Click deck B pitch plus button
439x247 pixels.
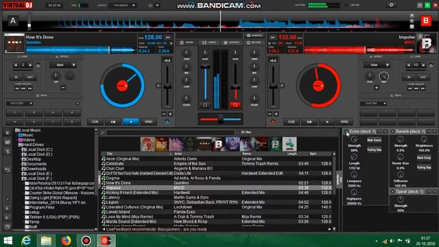point(276,114)
